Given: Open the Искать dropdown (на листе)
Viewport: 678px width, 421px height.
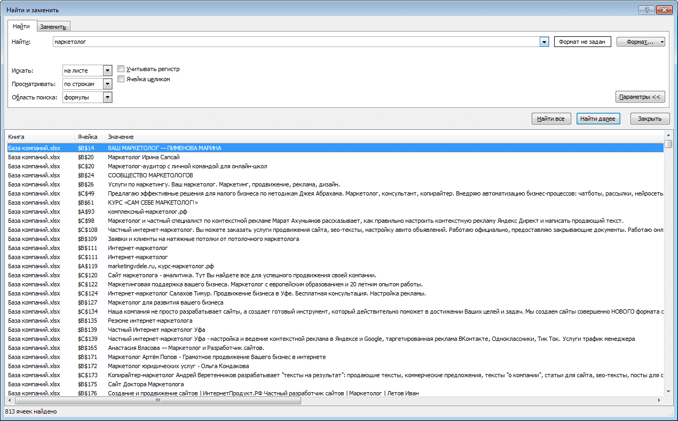Looking at the screenshot, I should pyautogui.click(x=107, y=71).
